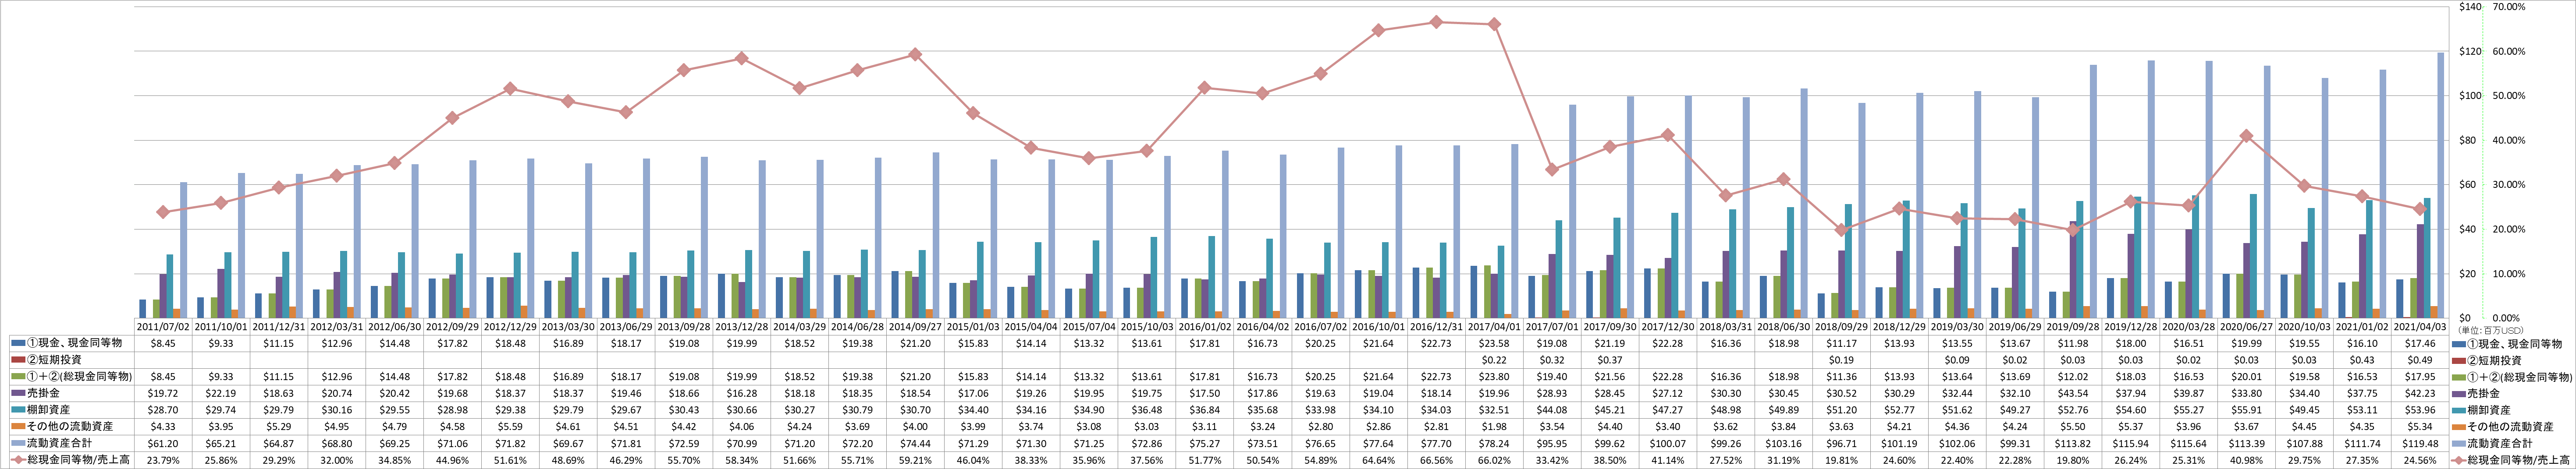2576x469 pixels.
Task: Select the $28.70 inventory cell
Action: 163,410
